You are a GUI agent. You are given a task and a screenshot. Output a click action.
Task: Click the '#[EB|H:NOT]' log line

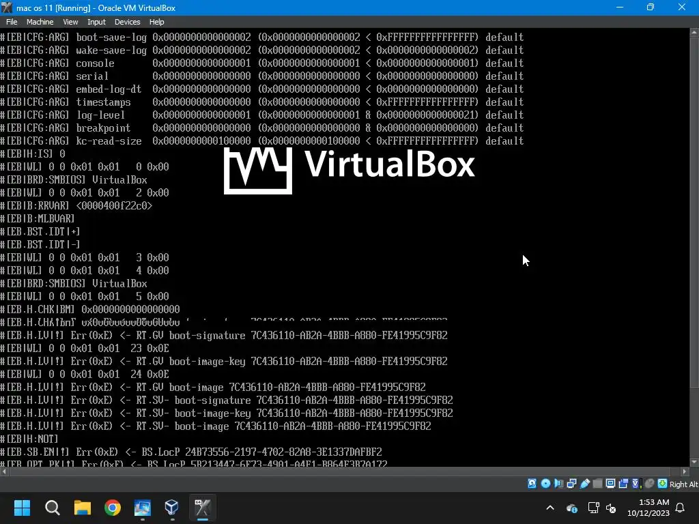pyautogui.click(x=29, y=439)
